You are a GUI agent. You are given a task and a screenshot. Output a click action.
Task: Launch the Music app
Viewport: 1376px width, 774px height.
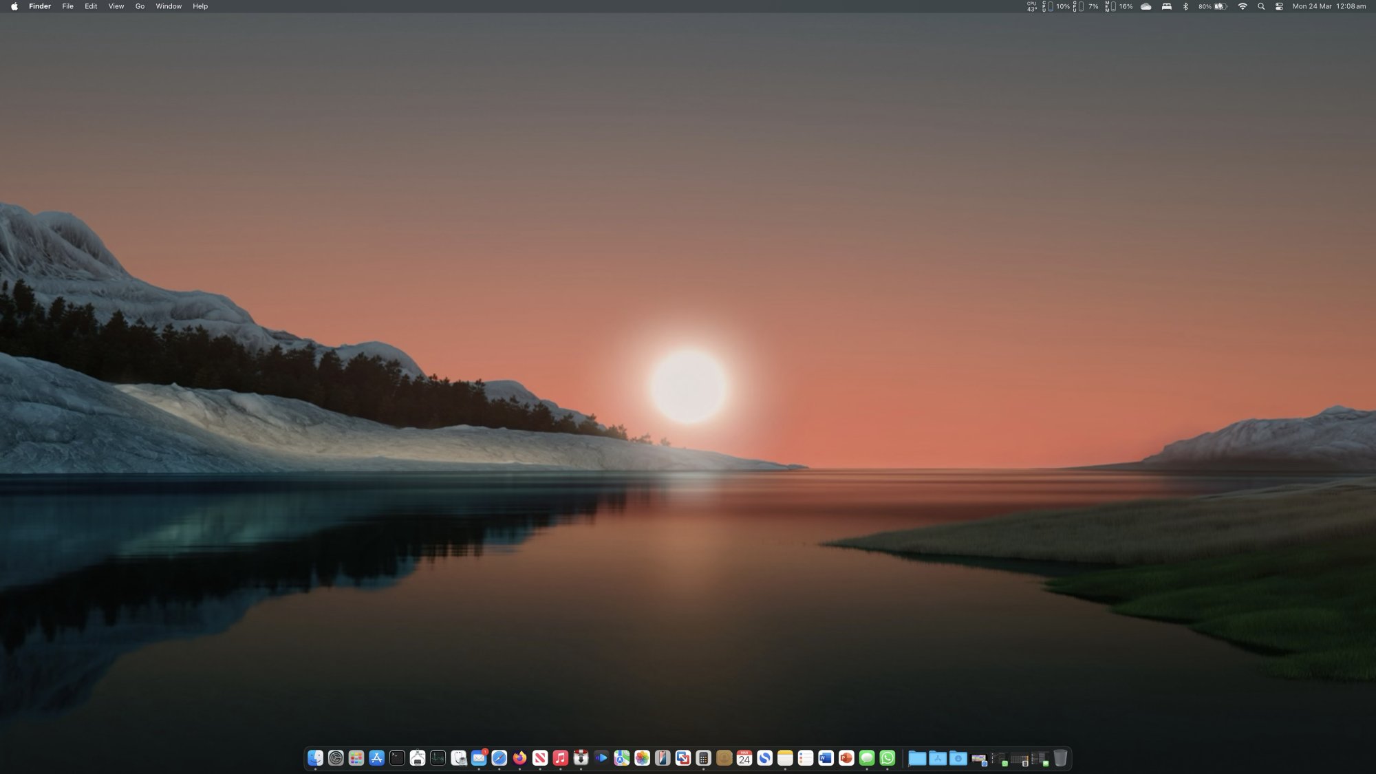561,757
